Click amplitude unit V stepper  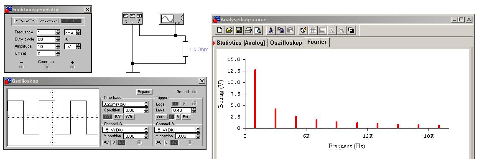click(79, 46)
